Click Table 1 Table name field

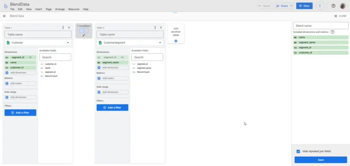pyautogui.click(x=38, y=34)
